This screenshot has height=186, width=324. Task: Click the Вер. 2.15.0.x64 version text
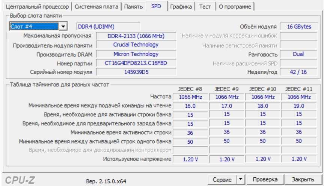point(106,181)
